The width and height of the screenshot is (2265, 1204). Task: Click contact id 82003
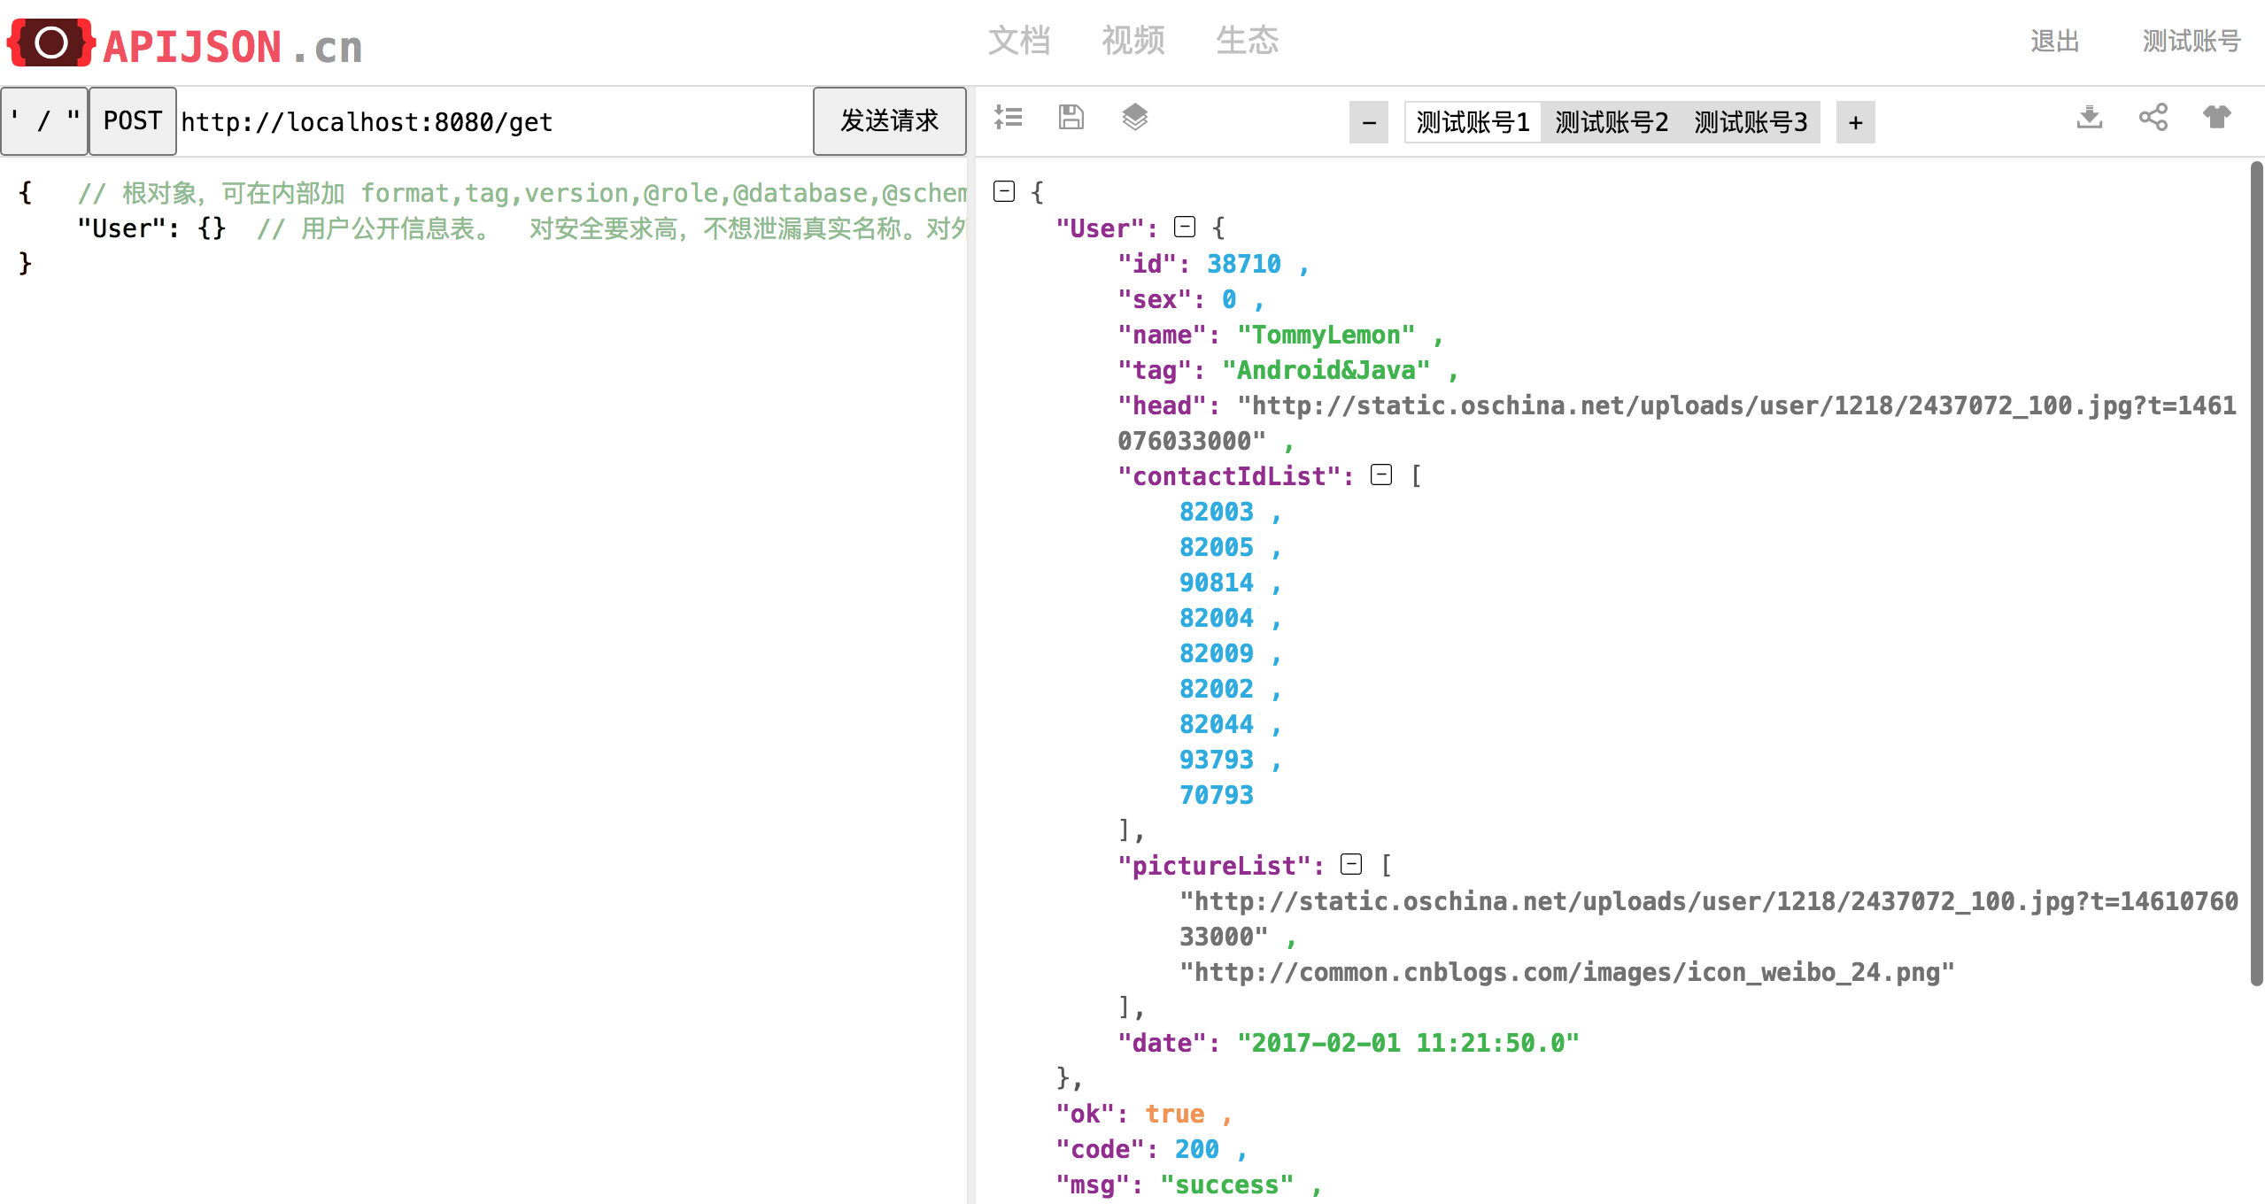pyautogui.click(x=1217, y=512)
